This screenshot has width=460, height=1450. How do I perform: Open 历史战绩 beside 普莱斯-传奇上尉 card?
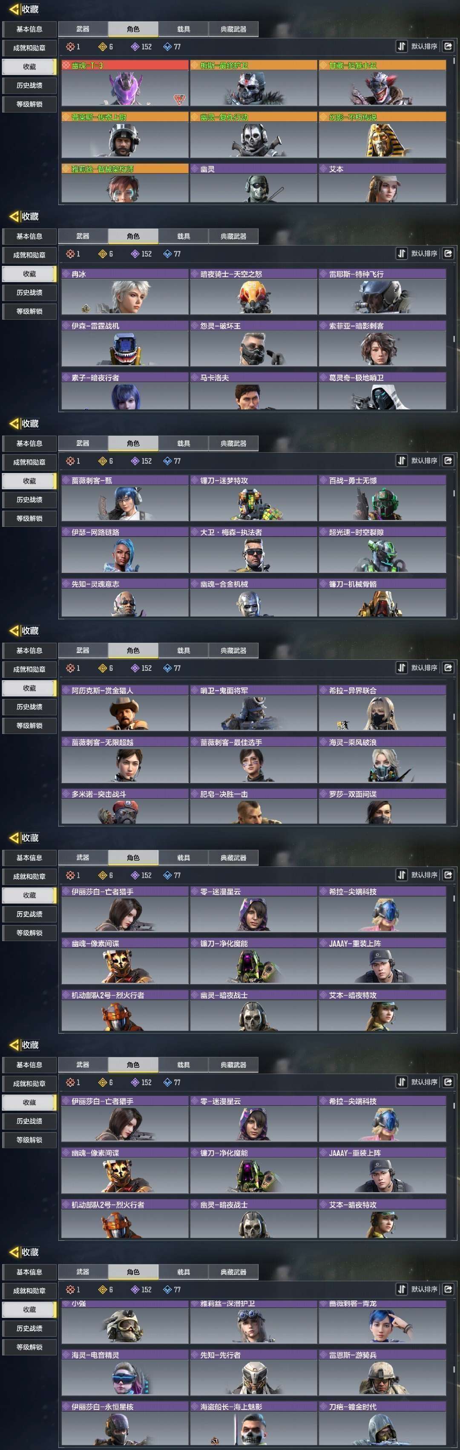point(29,85)
